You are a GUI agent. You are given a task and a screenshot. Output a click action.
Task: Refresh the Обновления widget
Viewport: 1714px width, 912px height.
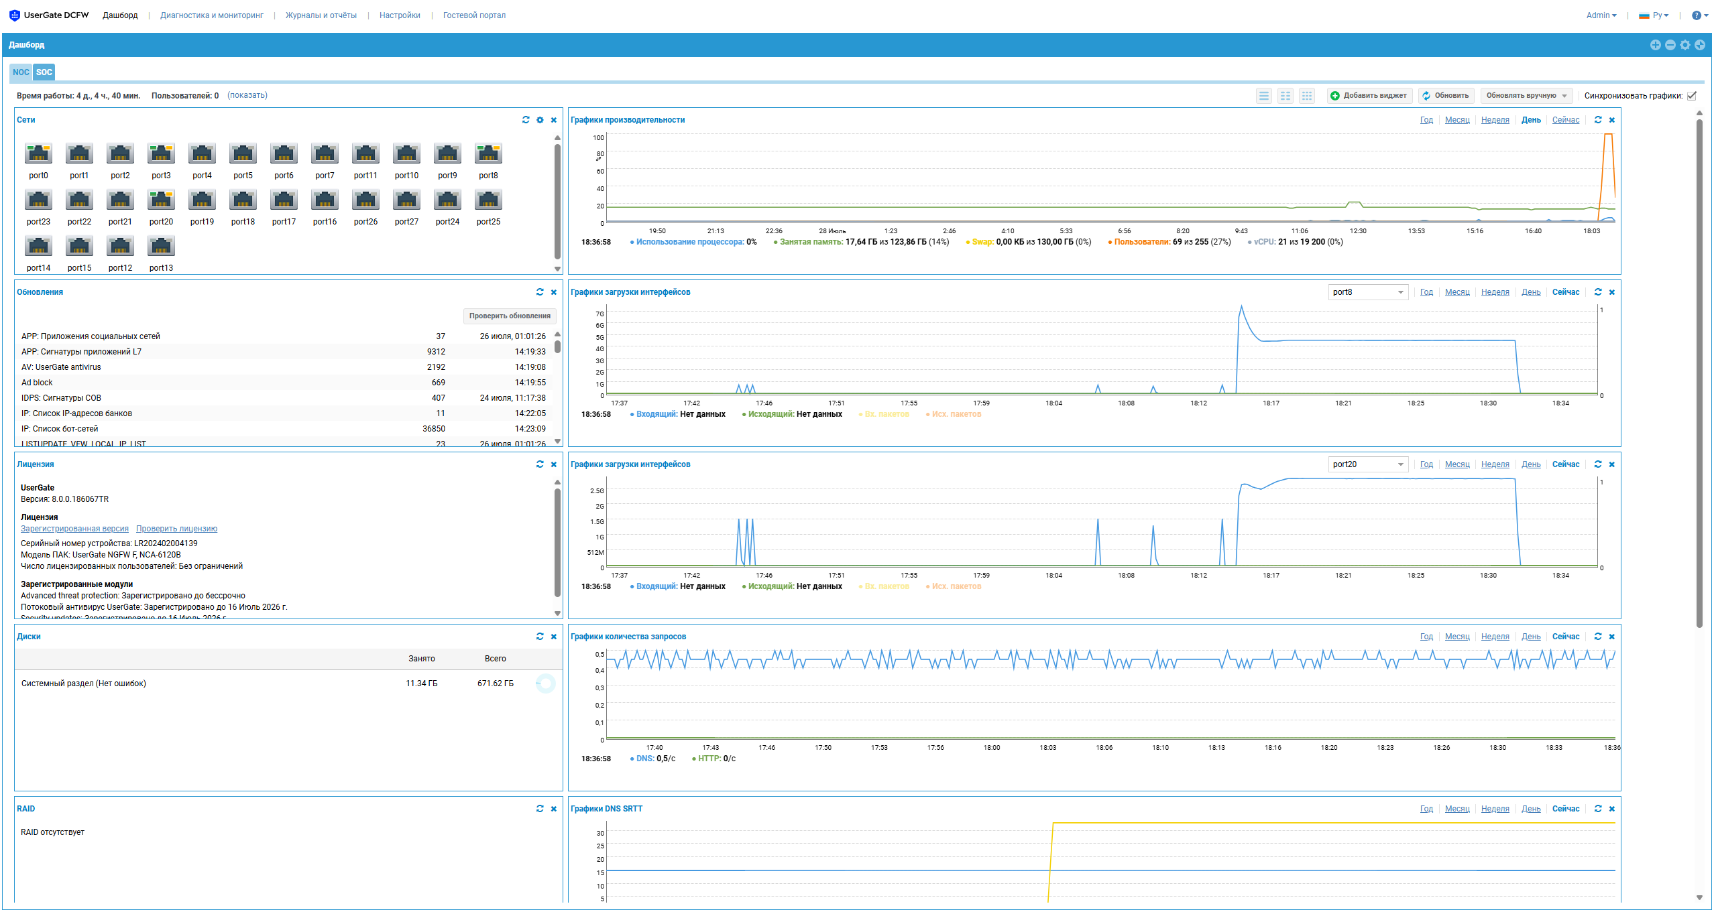540,292
